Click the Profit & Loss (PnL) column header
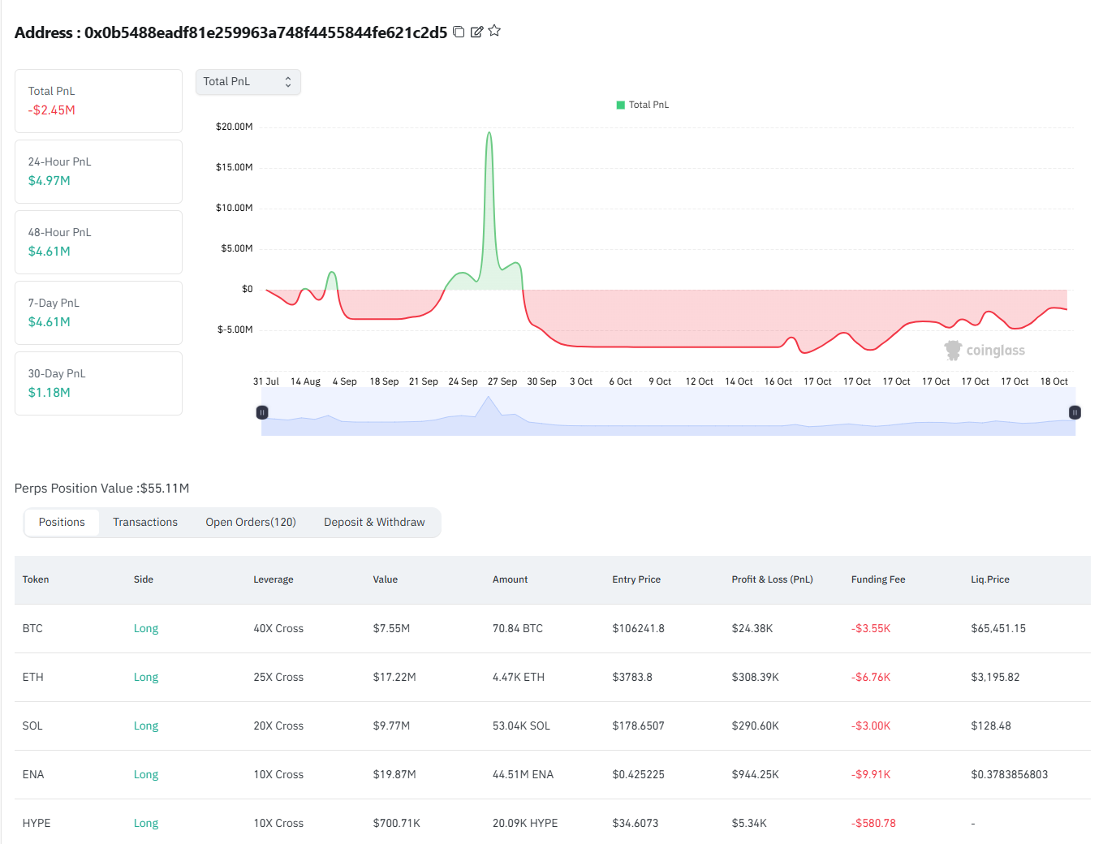Image resolution: width=1103 pixels, height=844 pixels. click(x=772, y=579)
